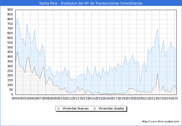Click the 300 y-axis label
This screenshot has width=182, height=126.
click(x=10, y=66)
